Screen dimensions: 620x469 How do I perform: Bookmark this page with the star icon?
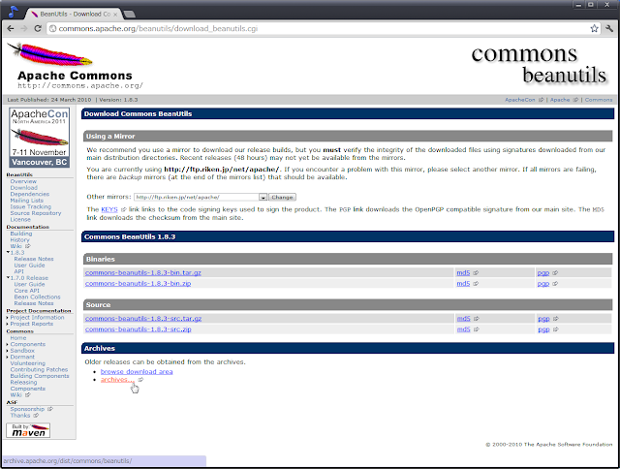click(x=594, y=28)
